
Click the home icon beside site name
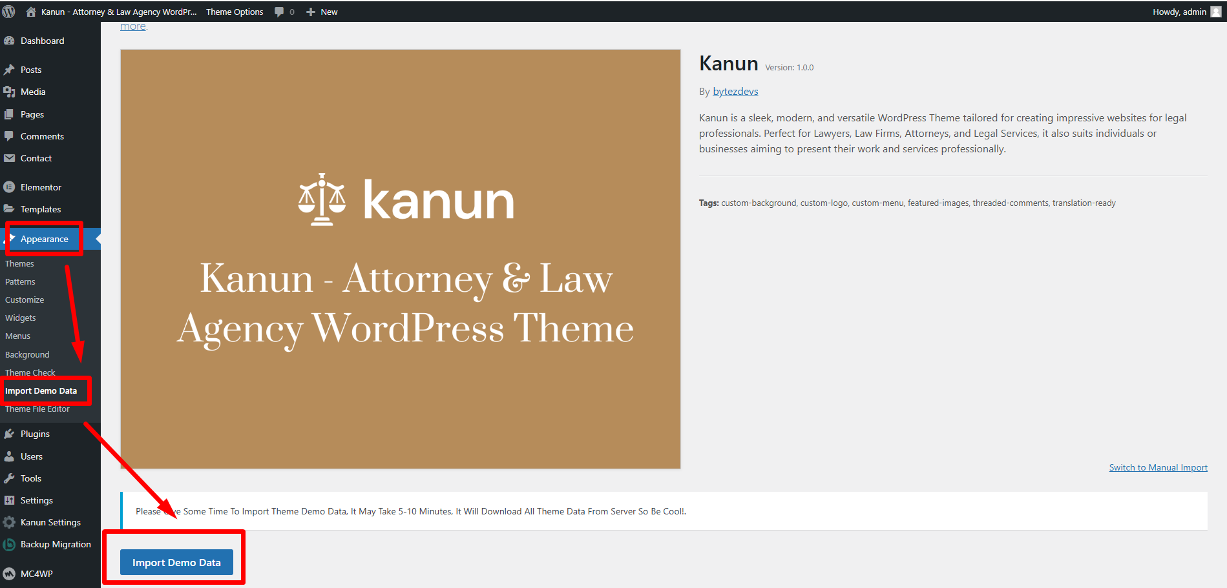click(x=30, y=12)
